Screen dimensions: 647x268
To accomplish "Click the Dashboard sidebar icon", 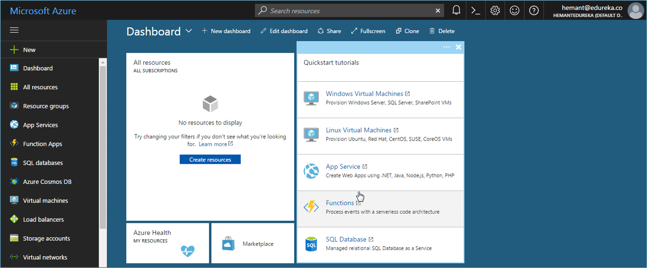I will 14,68.
